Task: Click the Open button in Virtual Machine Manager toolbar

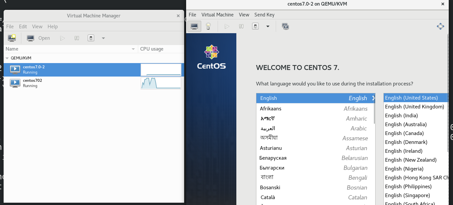Action: 38,38
